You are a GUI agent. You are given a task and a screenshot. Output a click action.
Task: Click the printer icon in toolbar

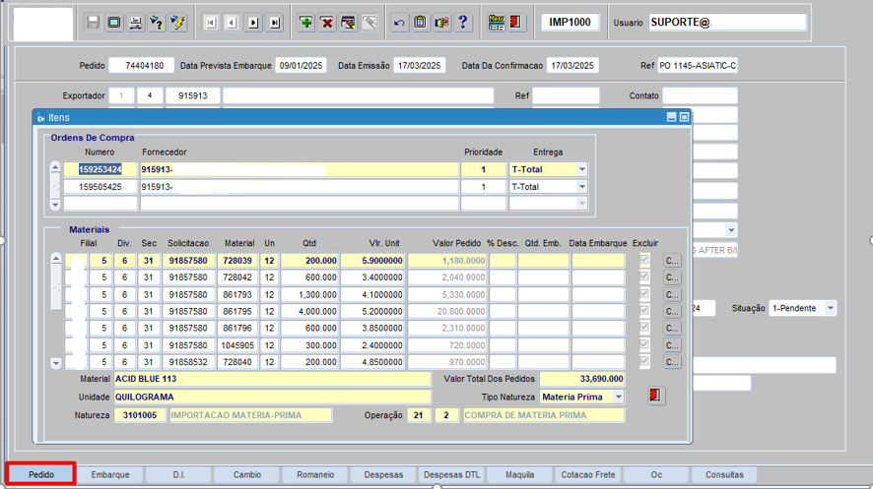pos(135,22)
